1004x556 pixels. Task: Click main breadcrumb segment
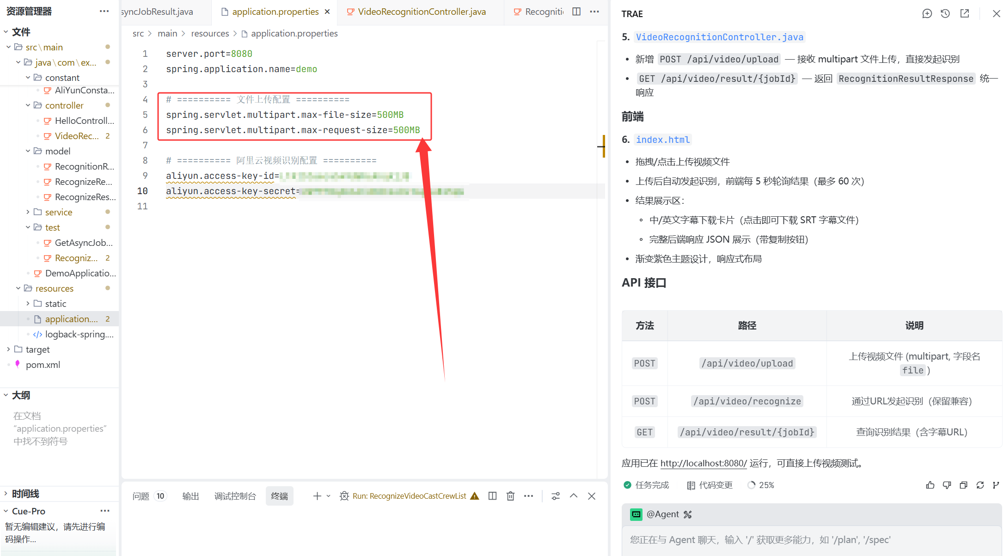coord(167,33)
